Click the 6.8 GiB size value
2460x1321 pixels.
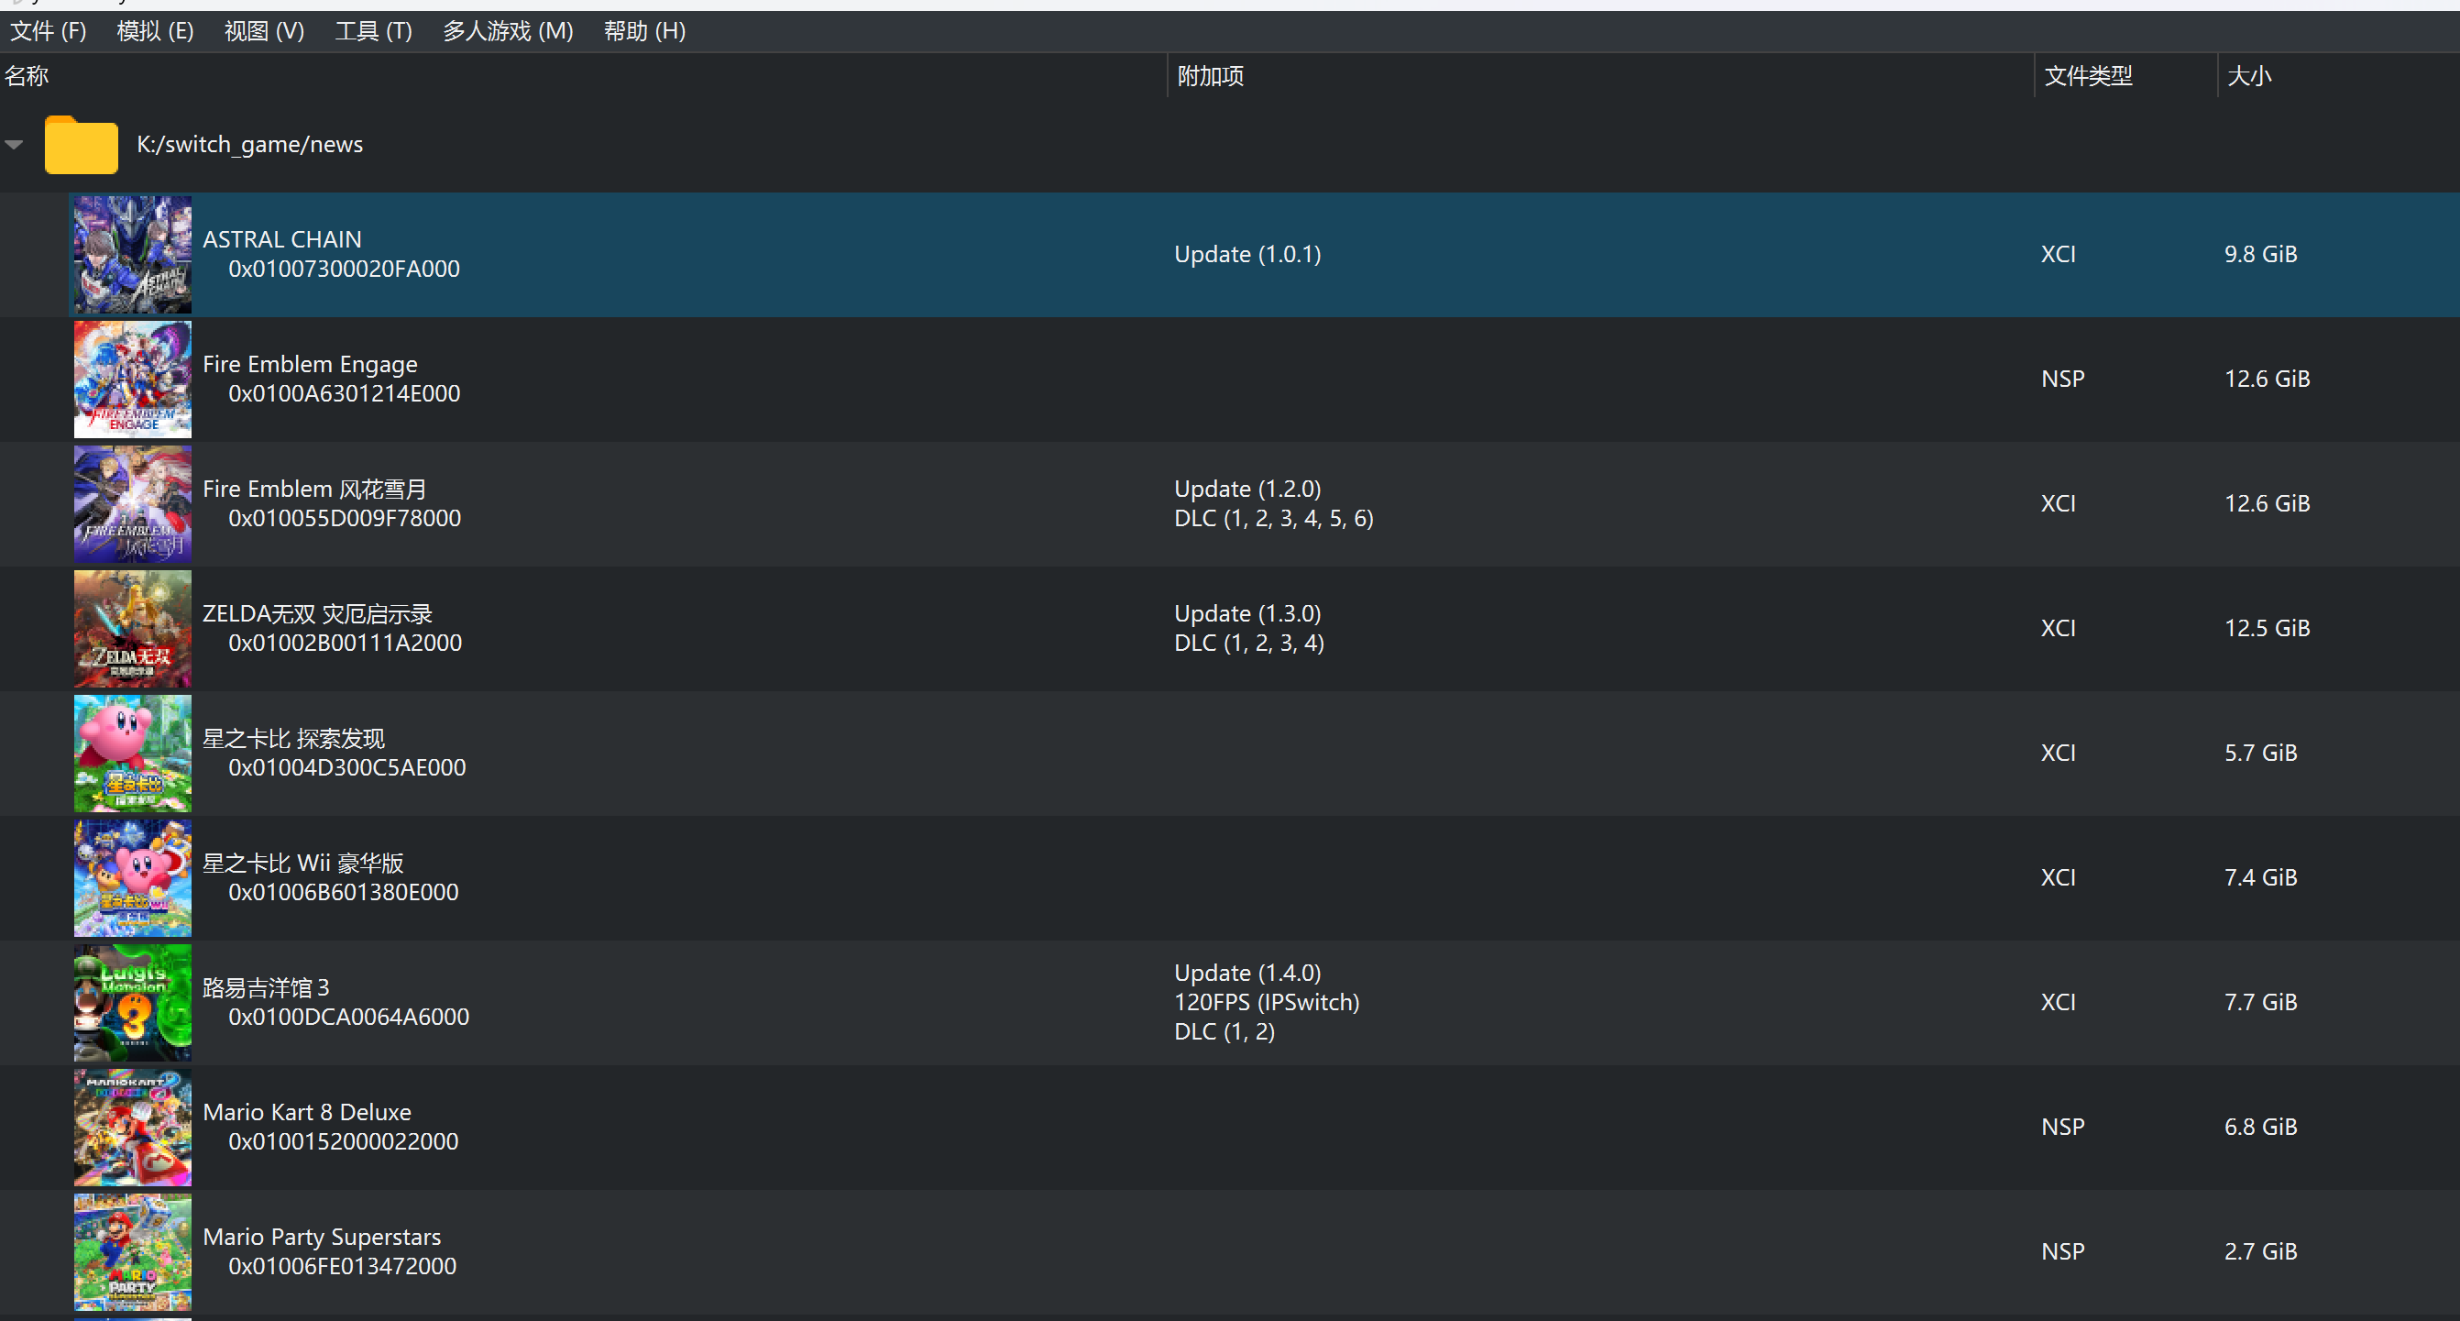pos(2260,1127)
